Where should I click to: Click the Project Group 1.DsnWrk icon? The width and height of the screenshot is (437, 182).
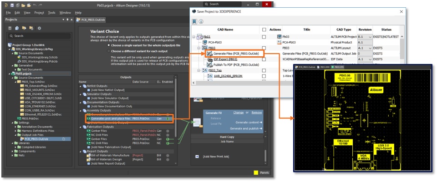click(x=10, y=45)
